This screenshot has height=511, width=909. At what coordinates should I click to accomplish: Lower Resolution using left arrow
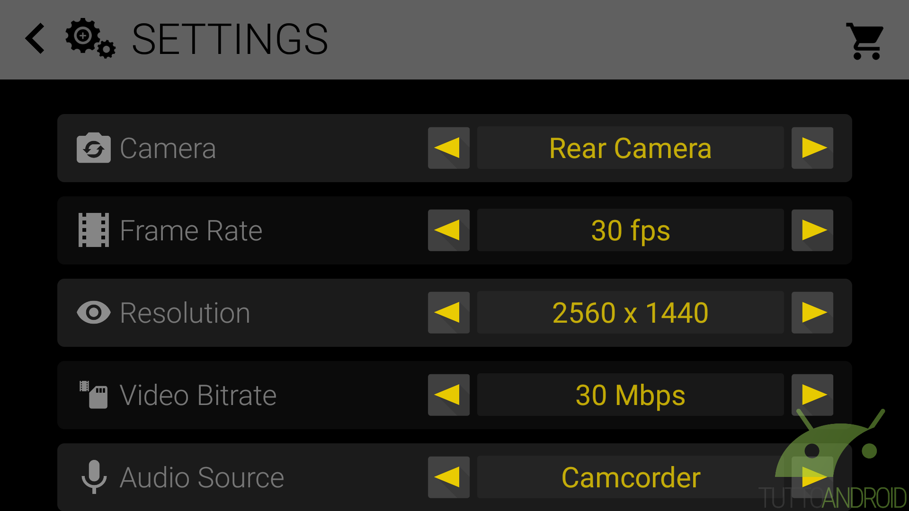point(449,312)
